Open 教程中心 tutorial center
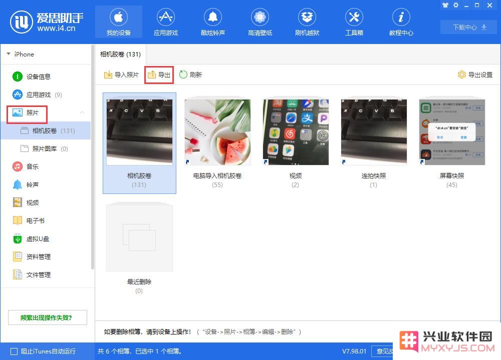Screen dimensions: 501x360 click(x=401, y=21)
